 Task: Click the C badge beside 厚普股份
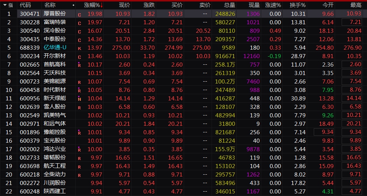pos(80,15)
